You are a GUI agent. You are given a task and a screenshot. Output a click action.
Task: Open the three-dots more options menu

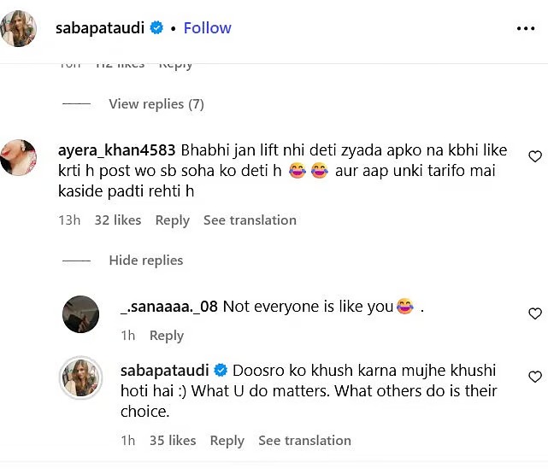(525, 28)
